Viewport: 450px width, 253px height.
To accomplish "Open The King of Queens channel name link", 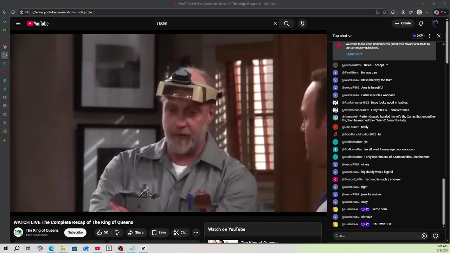I will click(42, 231).
